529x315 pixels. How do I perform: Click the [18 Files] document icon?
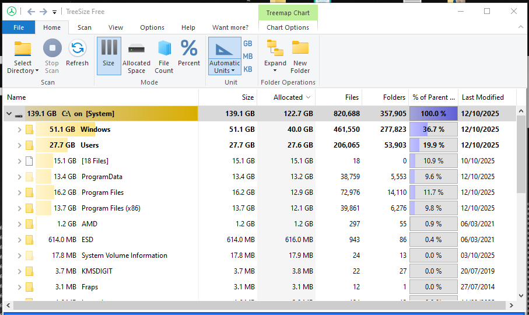29,161
